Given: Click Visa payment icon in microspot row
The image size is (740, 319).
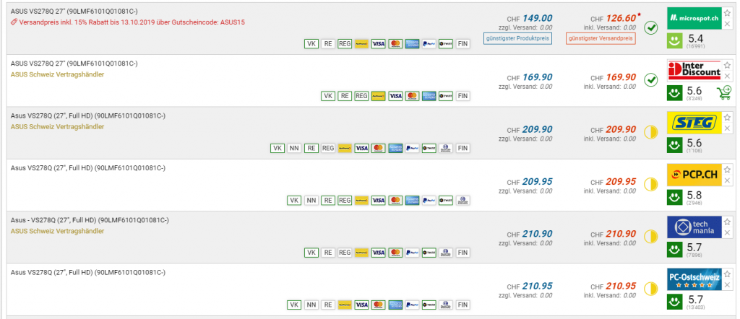Looking at the screenshot, I should (x=377, y=44).
